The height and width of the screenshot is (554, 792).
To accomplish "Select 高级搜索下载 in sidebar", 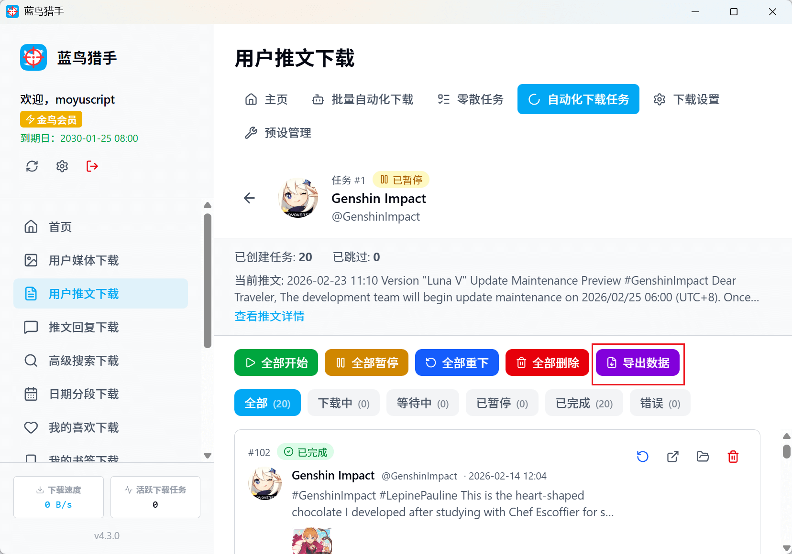I will coord(84,361).
